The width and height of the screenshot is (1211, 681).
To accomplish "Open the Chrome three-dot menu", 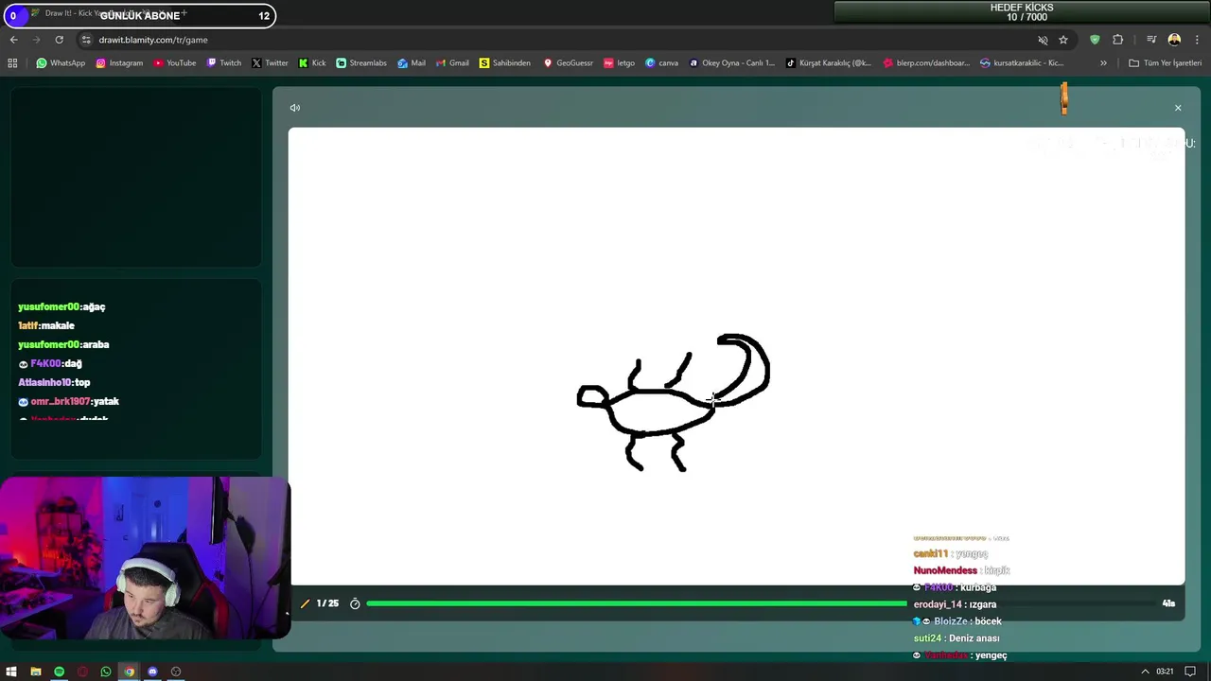I will point(1198,40).
